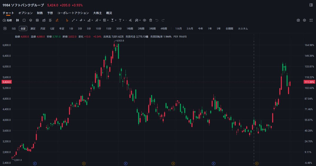Expand the Fibonacci tool dropdown arrow

pos(108,20)
